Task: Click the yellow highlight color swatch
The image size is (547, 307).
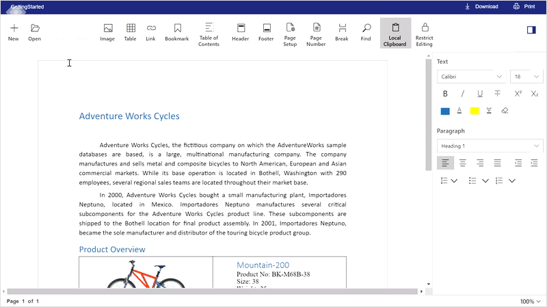Action: [x=475, y=111]
